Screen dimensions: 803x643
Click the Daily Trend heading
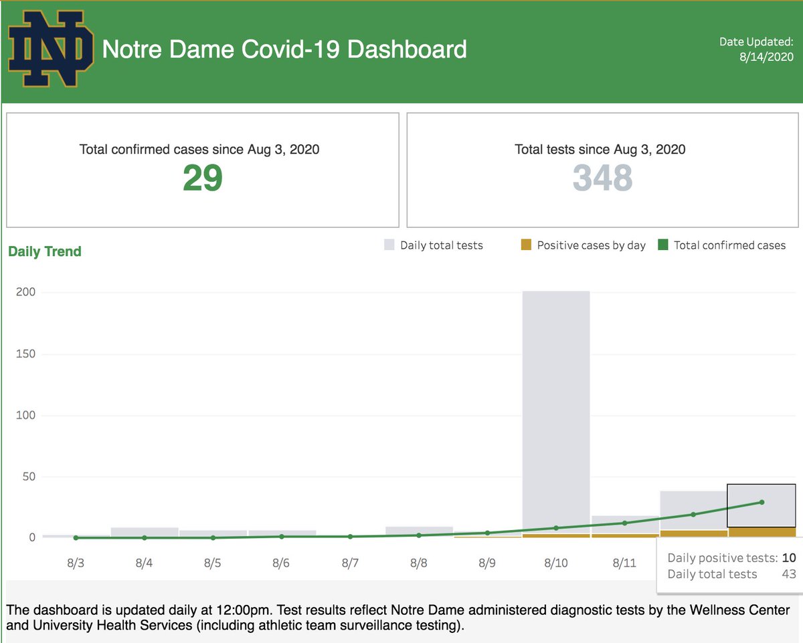[45, 251]
